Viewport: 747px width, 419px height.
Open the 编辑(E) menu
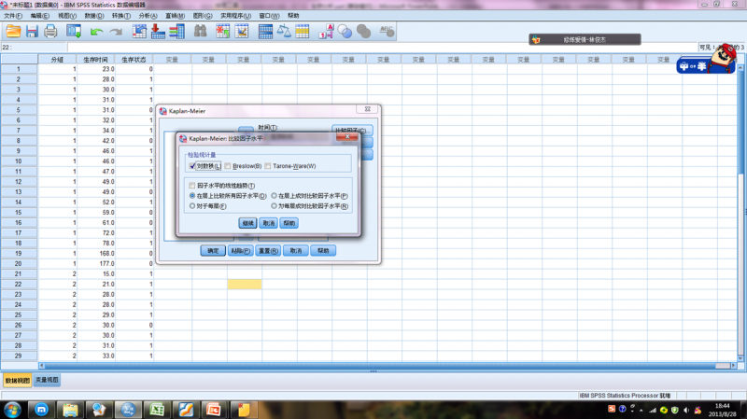(40, 16)
